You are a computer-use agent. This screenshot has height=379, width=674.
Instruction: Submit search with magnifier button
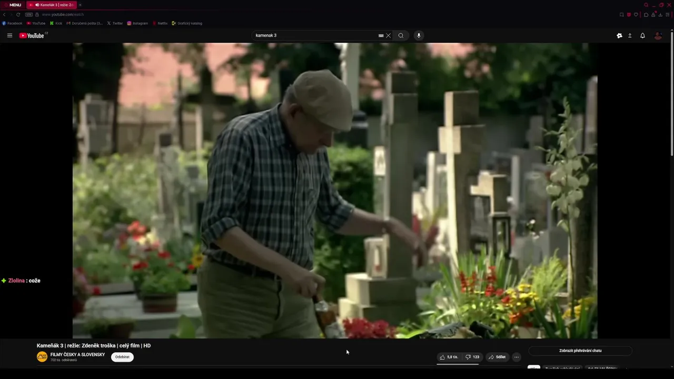[401, 35]
